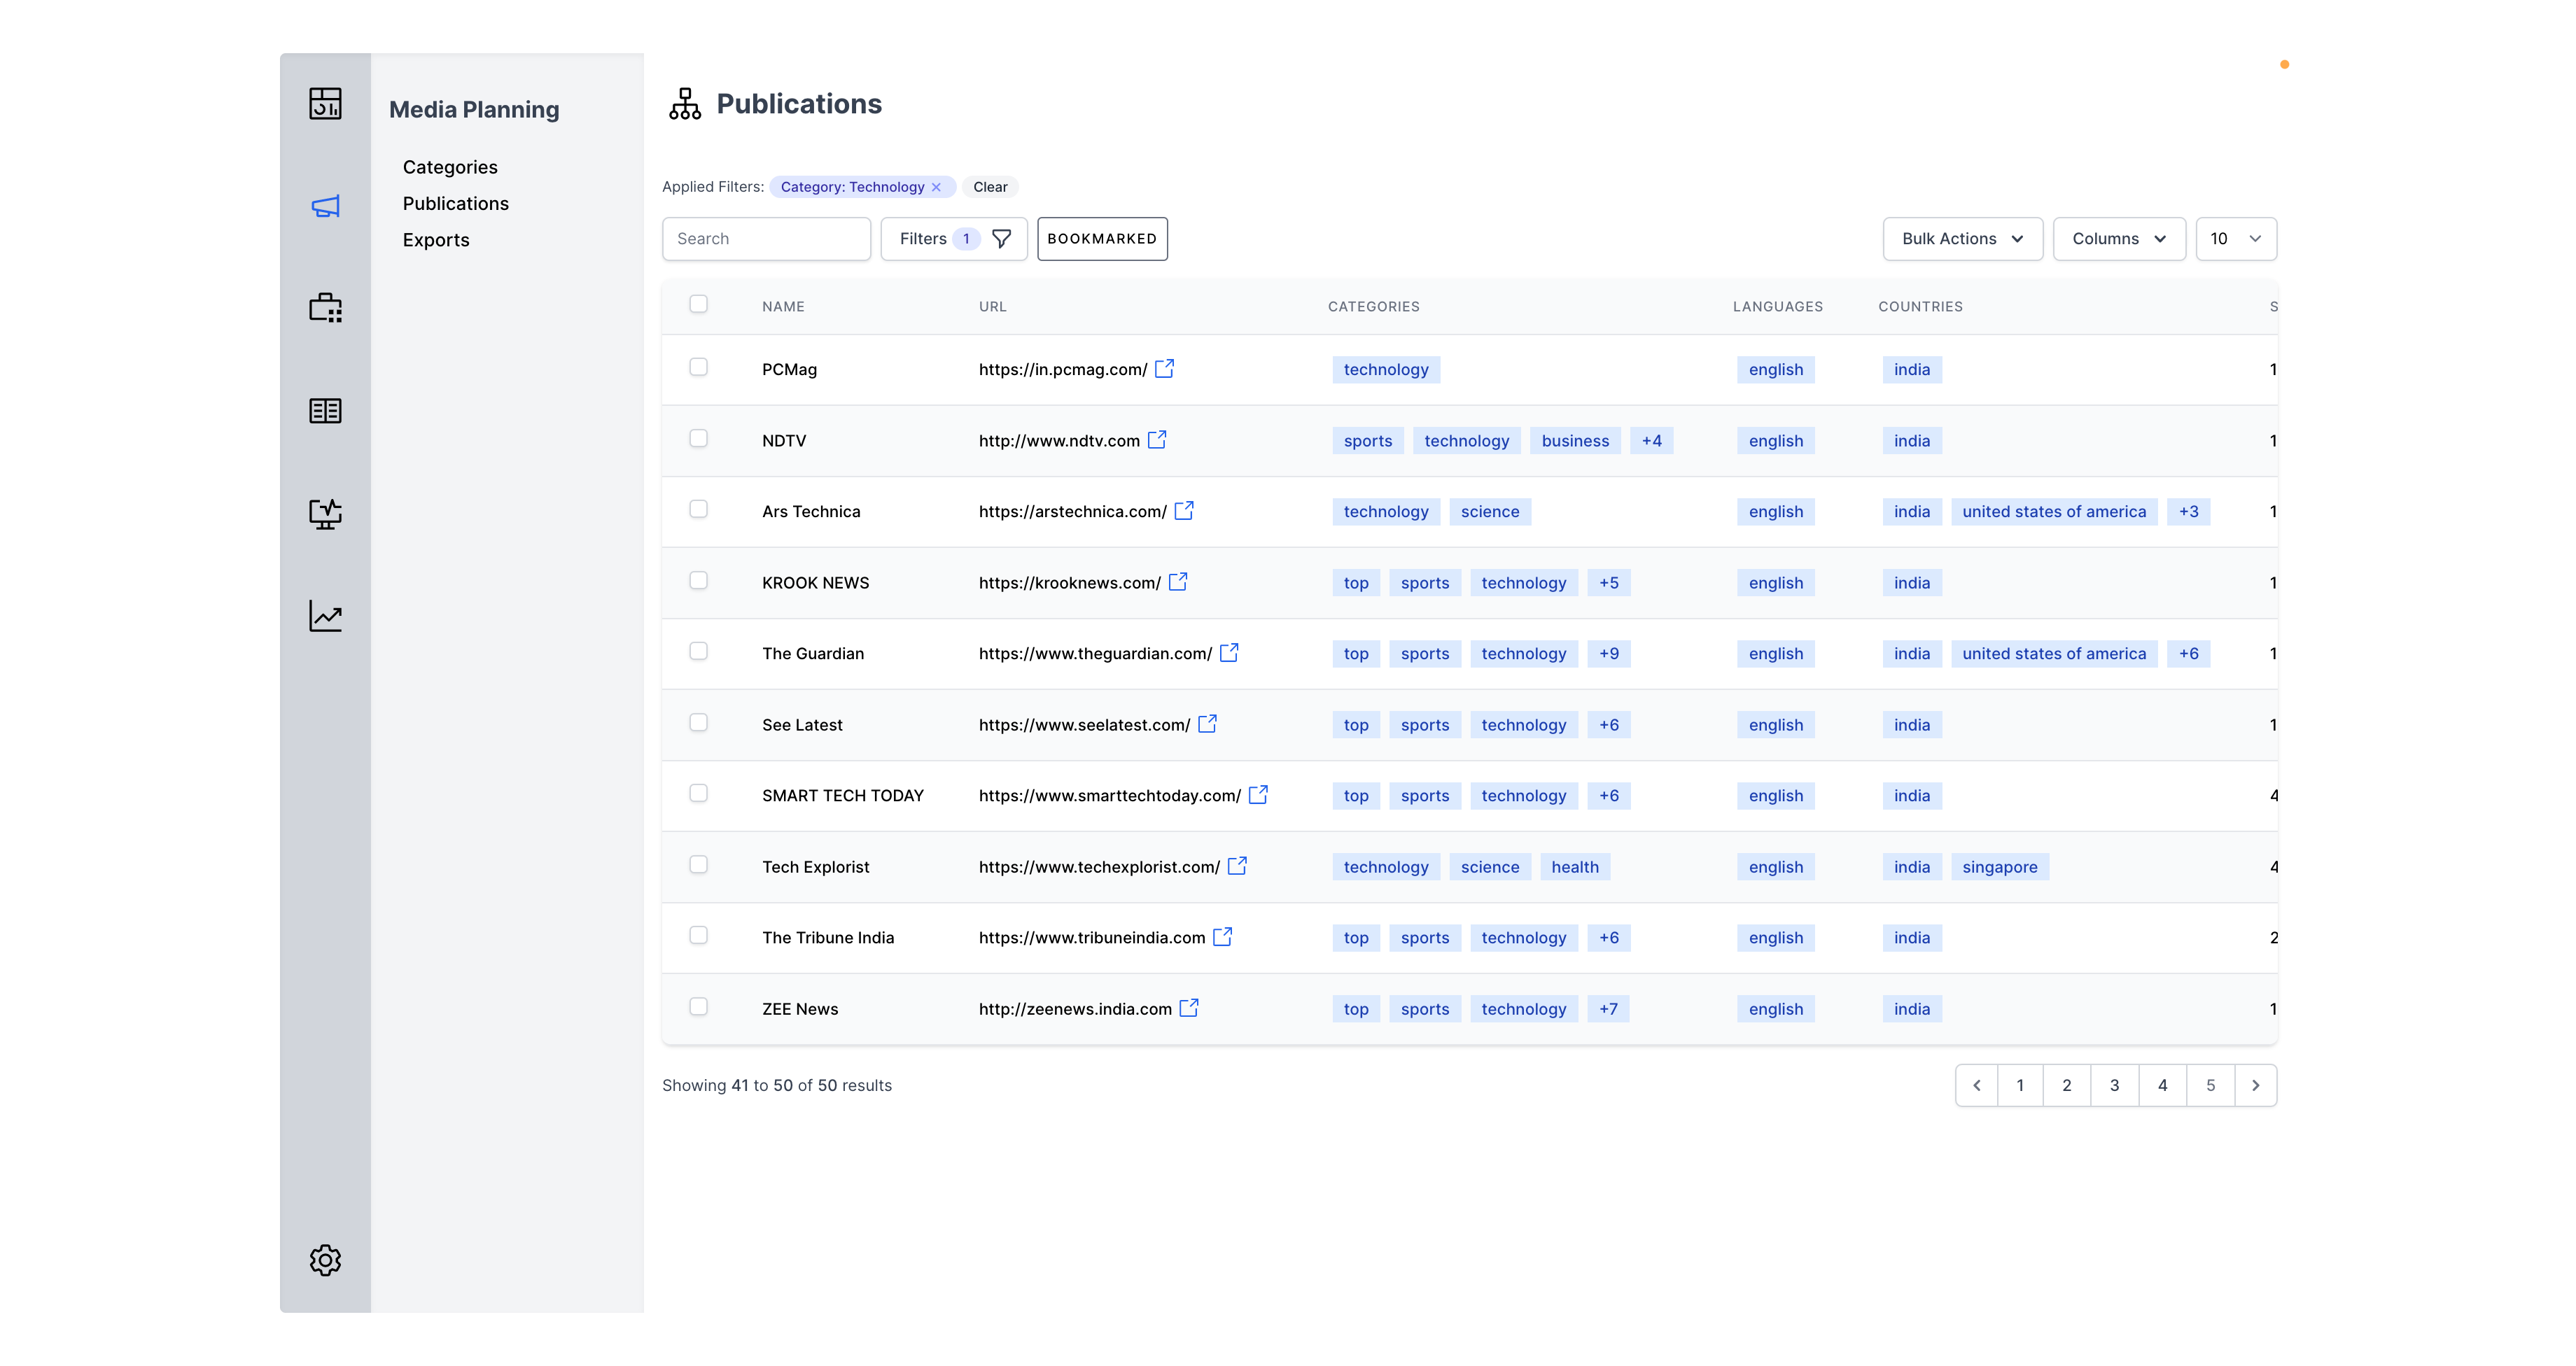Remove the Category: Technology filter chip
The height and width of the screenshot is (1366, 2576).
click(936, 187)
